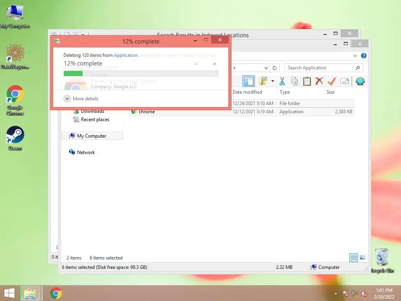Select the chrome application file row

(242, 112)
